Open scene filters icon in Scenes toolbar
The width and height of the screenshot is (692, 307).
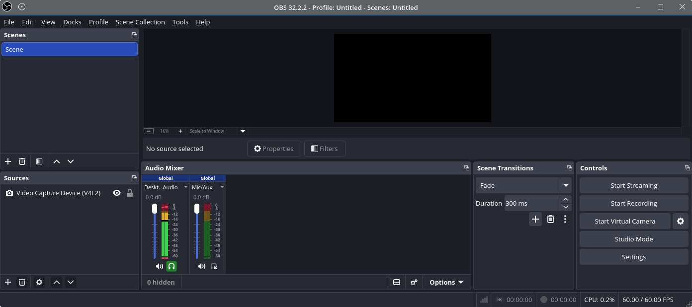coord(39,161)
